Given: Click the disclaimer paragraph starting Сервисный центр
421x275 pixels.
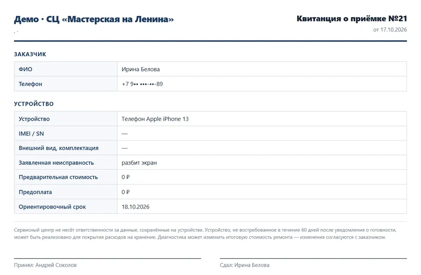Looking at the screenshot, I should 205,234.
